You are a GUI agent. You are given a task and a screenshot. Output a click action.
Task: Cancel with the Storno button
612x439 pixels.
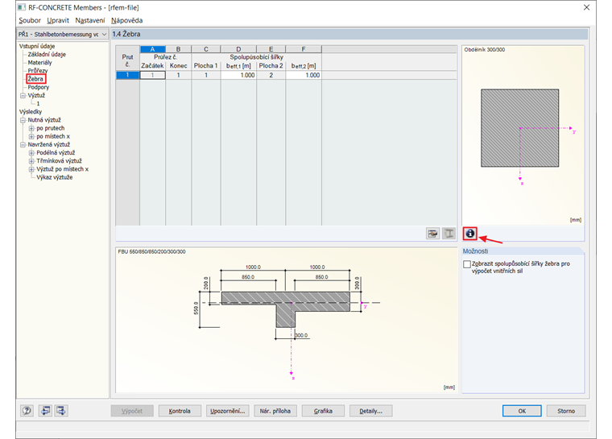pos(566,411)
